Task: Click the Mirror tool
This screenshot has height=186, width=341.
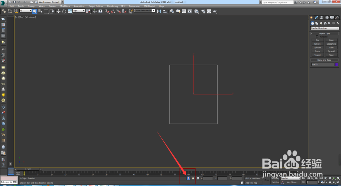Action: [159, 11]
